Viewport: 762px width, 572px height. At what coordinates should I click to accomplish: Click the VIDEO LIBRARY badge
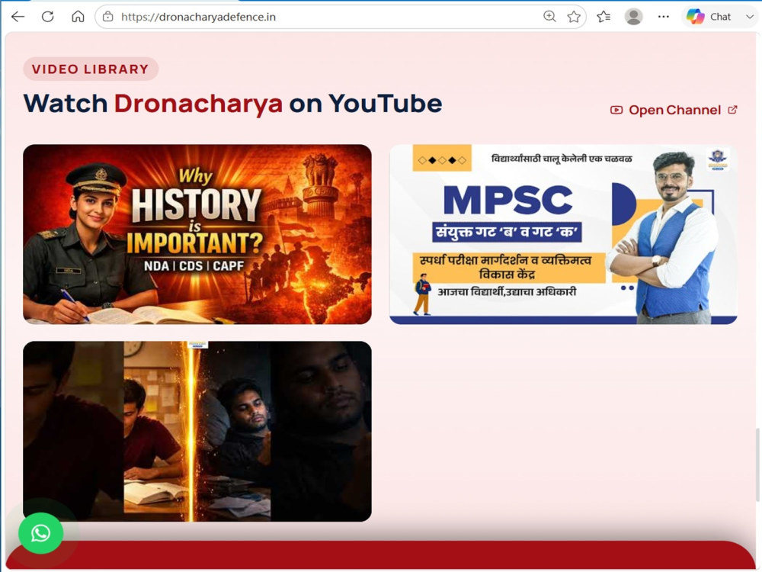coord(91,69)
